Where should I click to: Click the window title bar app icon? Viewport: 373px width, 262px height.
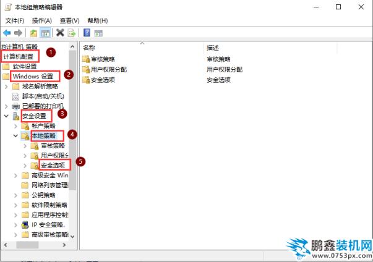pos(8,7)
